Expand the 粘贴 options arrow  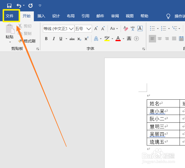(x=10, y=42)
